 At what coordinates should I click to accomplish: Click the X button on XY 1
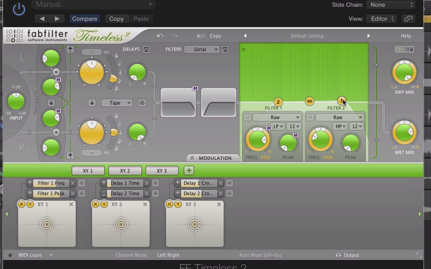point(22,204)
